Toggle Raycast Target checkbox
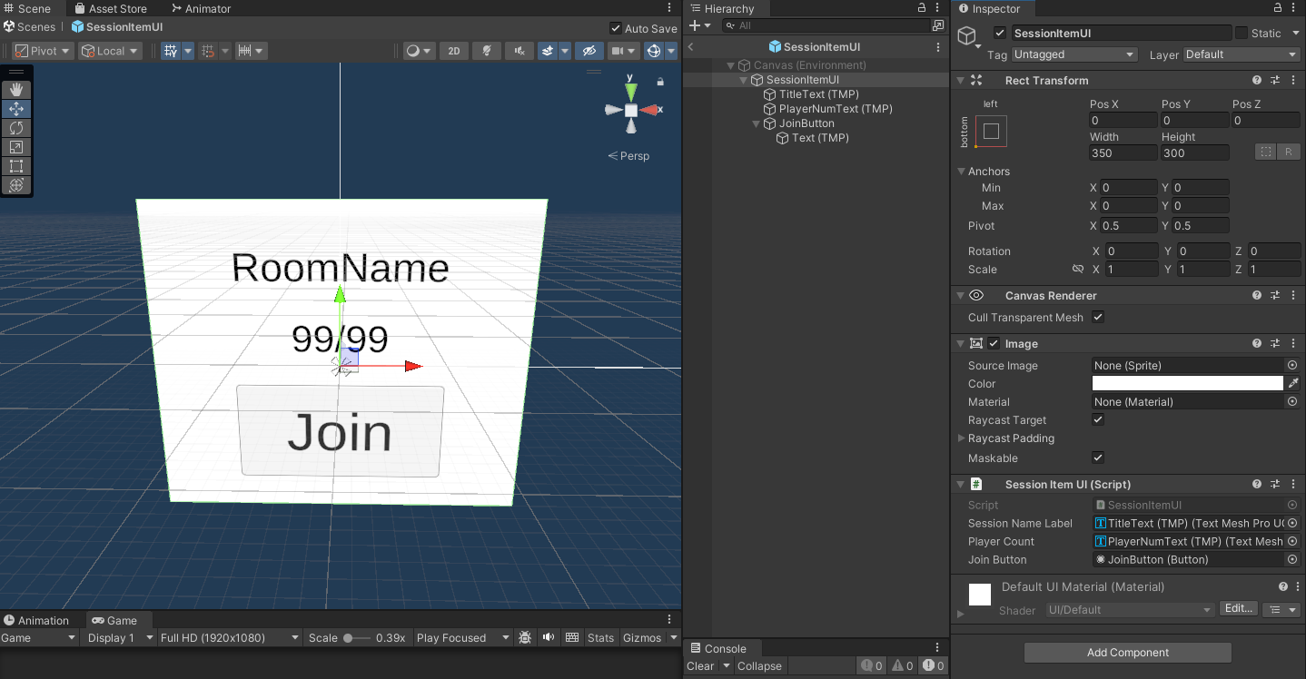Image resolution: width=1306 pixels, height=679 pixels. [1098, 420]
